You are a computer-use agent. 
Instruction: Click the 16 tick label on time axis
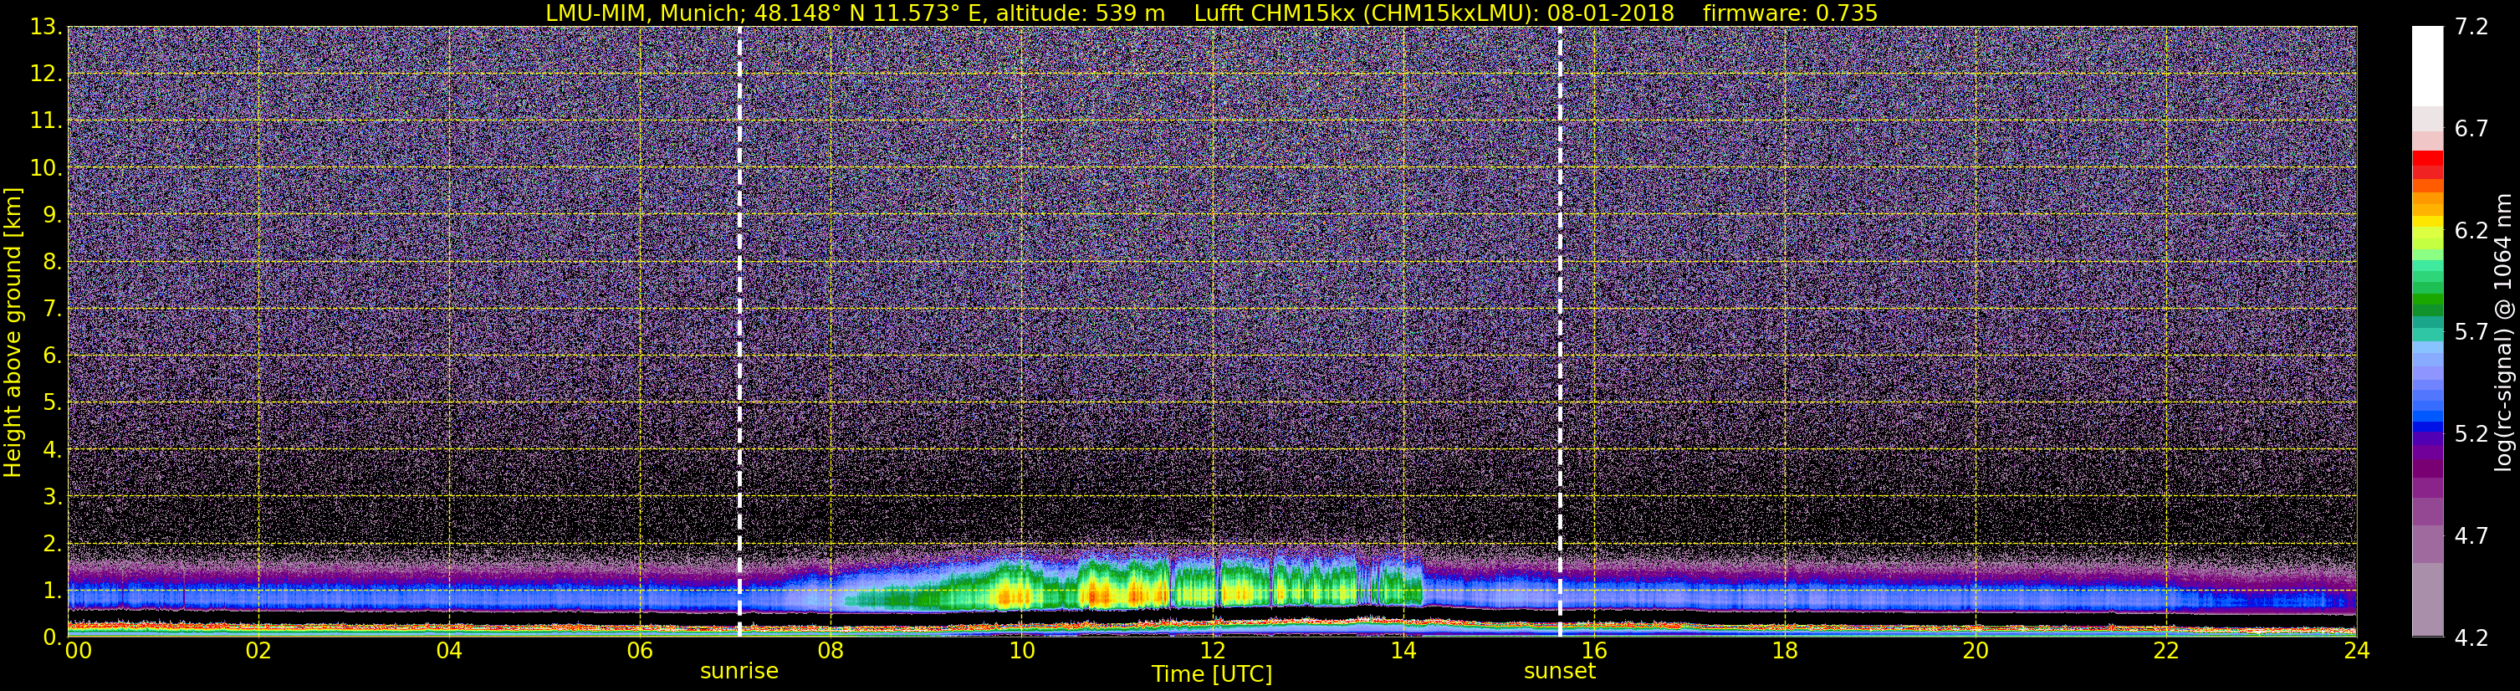tap(1593, 652)
